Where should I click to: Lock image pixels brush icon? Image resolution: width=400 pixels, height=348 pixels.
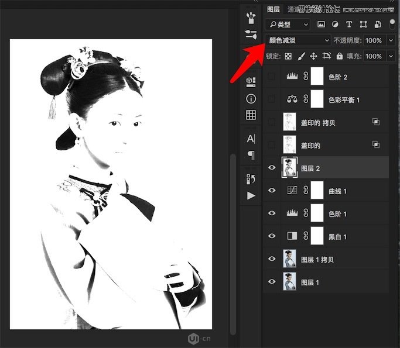301,56
